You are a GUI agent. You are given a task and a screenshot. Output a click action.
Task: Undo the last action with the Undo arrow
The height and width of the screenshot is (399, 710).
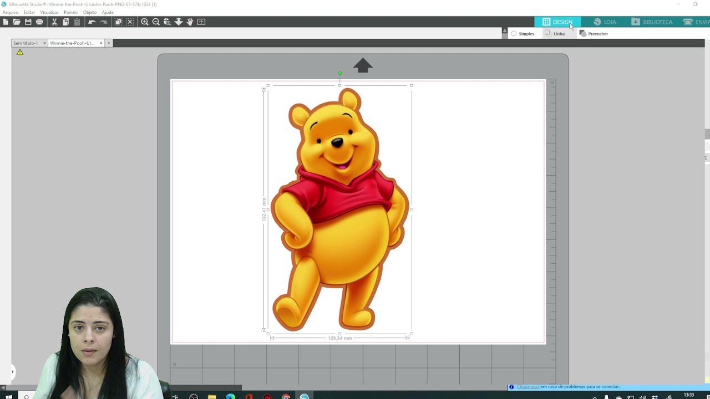92,22
